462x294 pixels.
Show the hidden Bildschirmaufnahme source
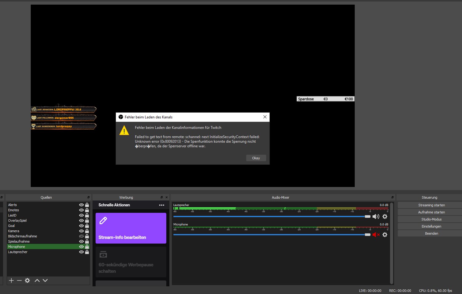(x=81, y=236)
